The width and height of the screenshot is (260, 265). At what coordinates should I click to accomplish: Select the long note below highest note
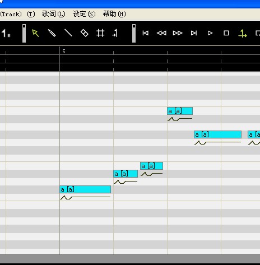[x=217, y=134]
